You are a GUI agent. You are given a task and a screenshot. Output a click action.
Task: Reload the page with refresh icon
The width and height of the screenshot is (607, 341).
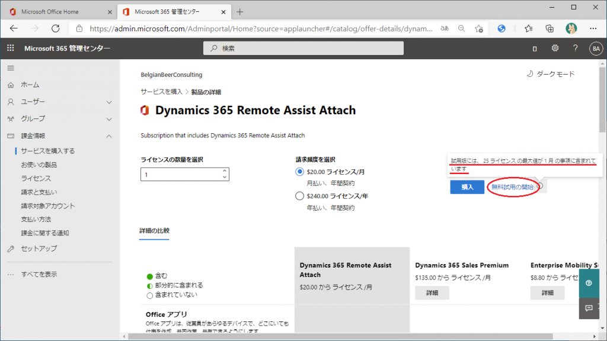(x=56, y=28)
